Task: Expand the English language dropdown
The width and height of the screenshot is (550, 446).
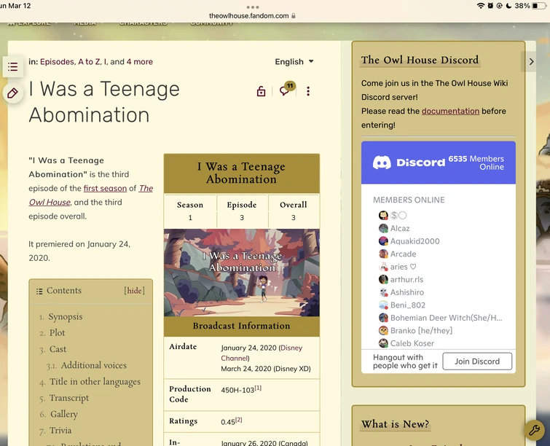Action: [x=294, y=62]
